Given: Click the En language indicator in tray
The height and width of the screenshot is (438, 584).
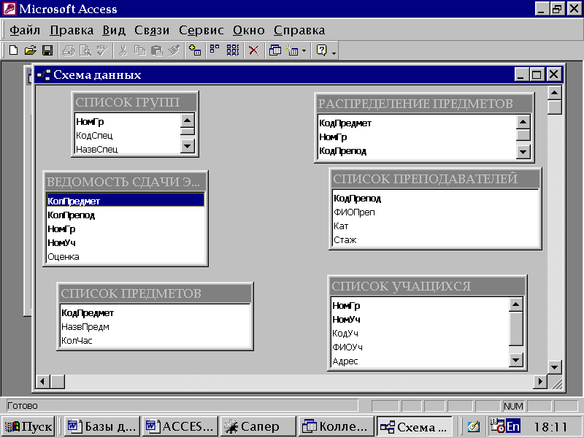Looking at the screenshot, I should [513, 426].
